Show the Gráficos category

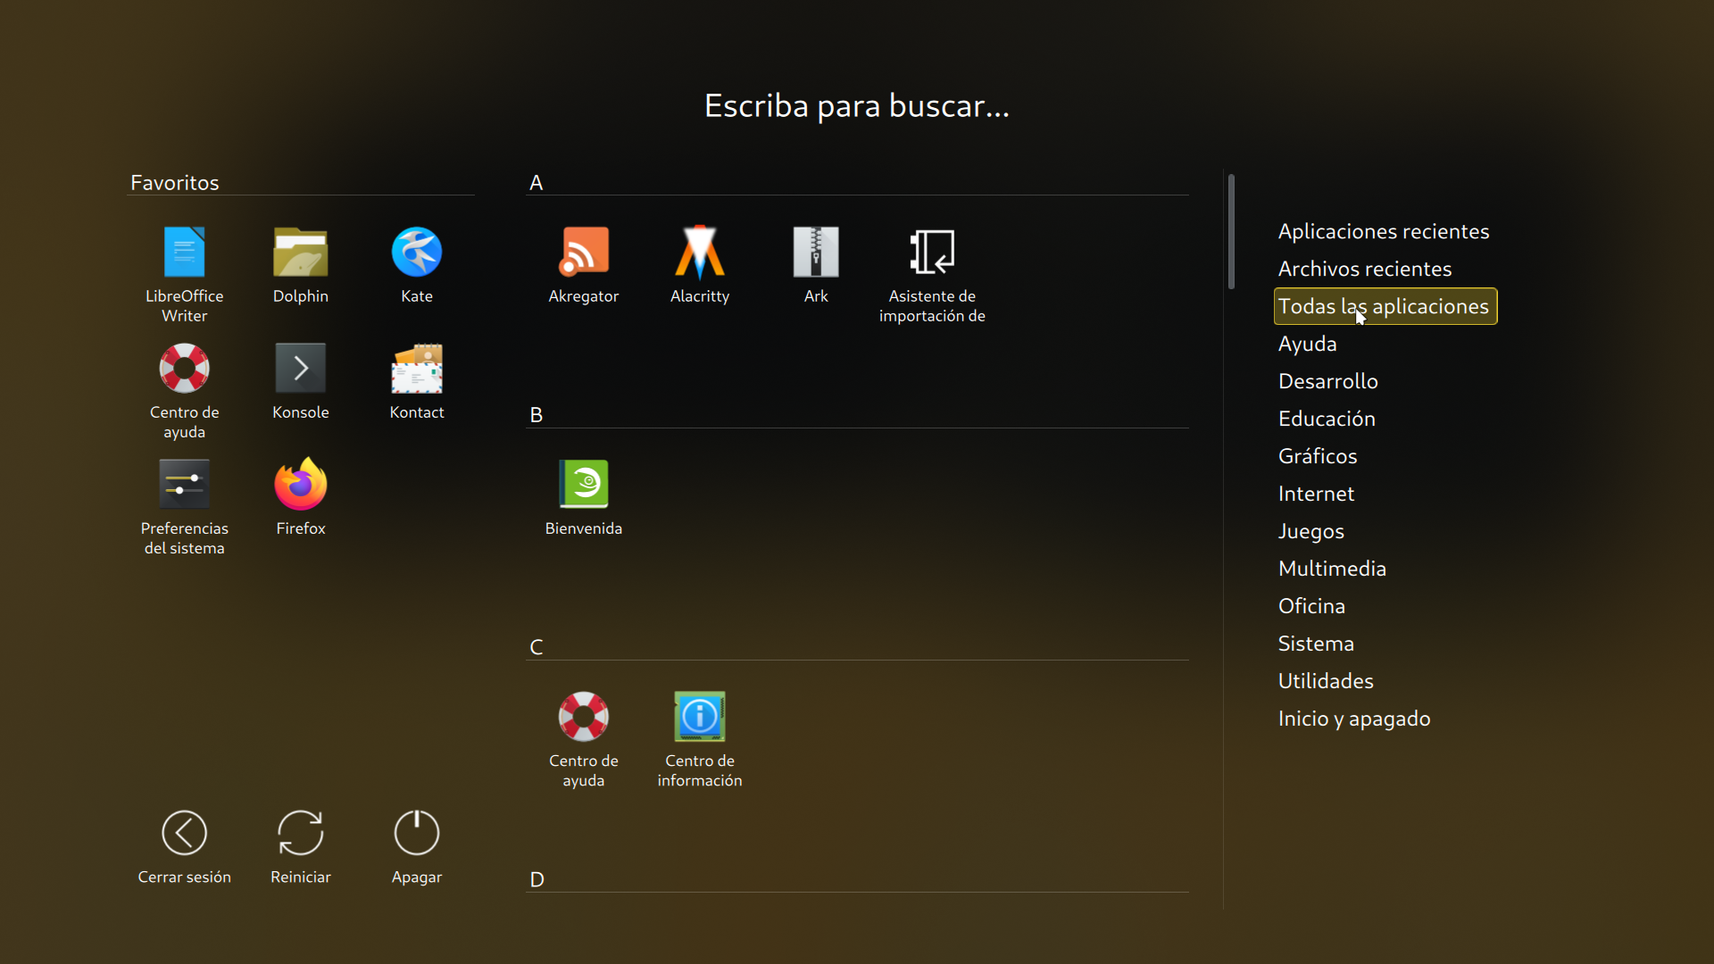[1317, 456]
